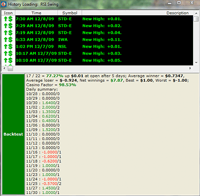Click the vertical scrollbar down arrow

click(196, 62)
